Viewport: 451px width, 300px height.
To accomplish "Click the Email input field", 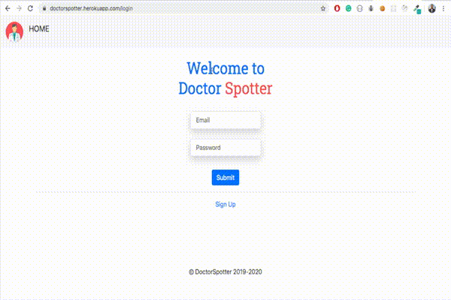I will tap(225, 120).
